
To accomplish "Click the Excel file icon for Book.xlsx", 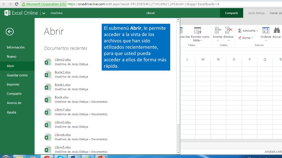I will [x=48, y=99].
